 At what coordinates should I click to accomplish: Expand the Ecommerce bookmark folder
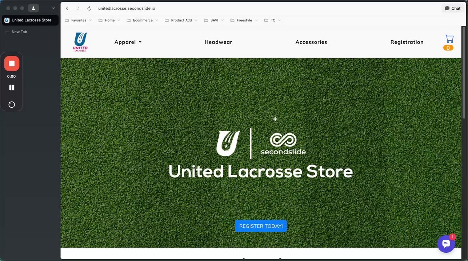pos(142,20)
